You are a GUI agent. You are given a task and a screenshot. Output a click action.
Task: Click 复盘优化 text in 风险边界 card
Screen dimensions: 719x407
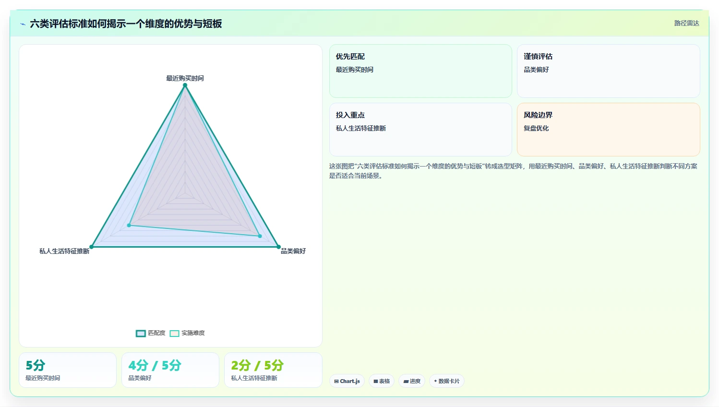coord(536,128)
